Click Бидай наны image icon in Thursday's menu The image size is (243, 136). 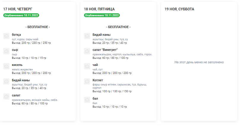pyautogui.click(x=6, y=82)
